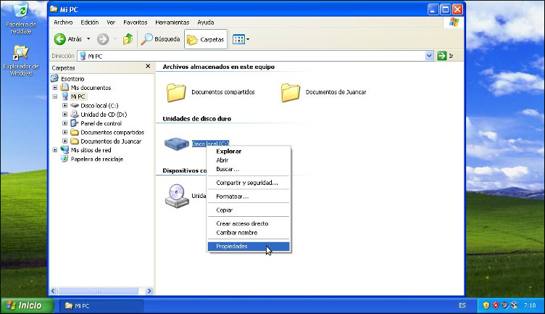Select Panel de control in folder tree

(101, 123)
